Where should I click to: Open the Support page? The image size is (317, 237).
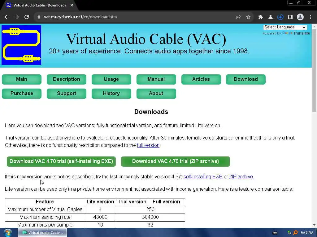[67, 94]
